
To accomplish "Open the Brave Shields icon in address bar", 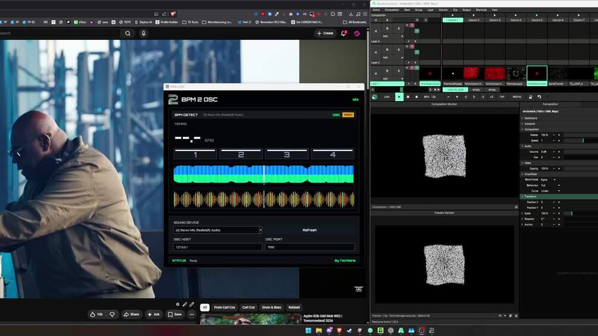I will pos(173,14).
